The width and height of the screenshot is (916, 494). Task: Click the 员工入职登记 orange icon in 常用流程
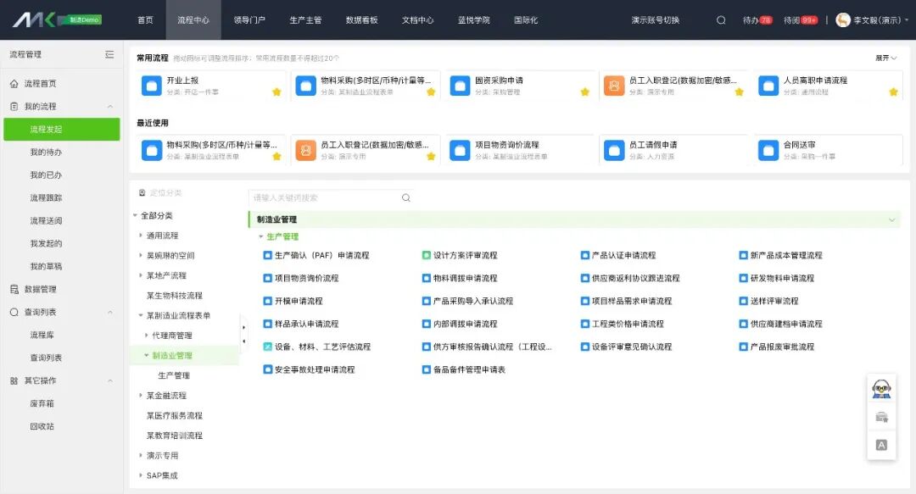(x=614, y=86)
